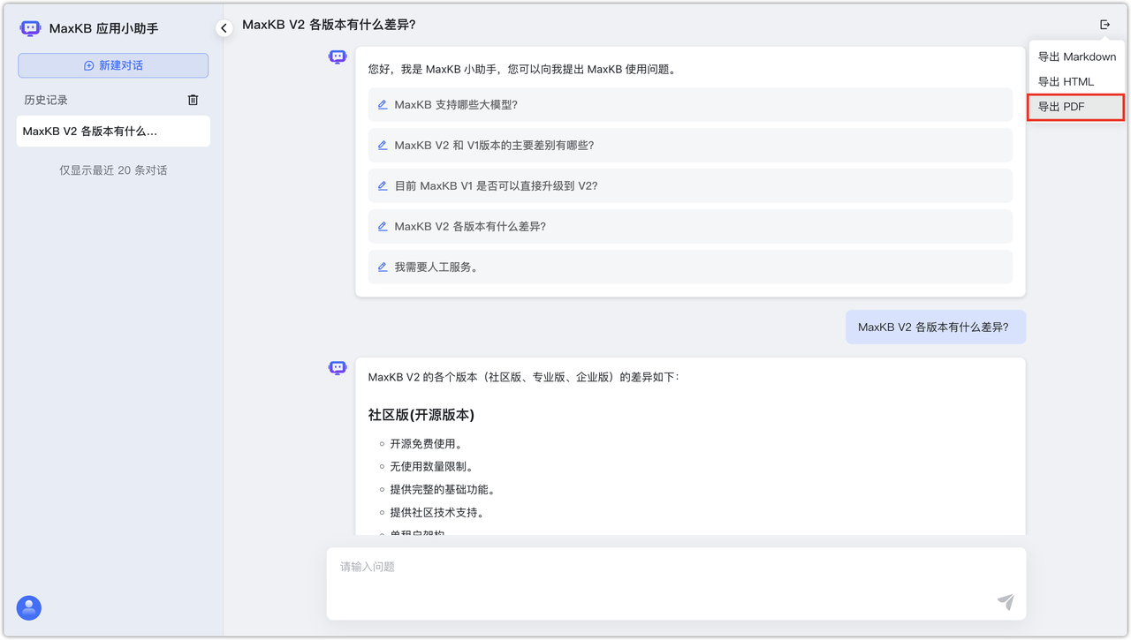Click edit icon beside 我需要人工服务。
The width and height of the screenshot is (1131, 640).
click(383, 267)
